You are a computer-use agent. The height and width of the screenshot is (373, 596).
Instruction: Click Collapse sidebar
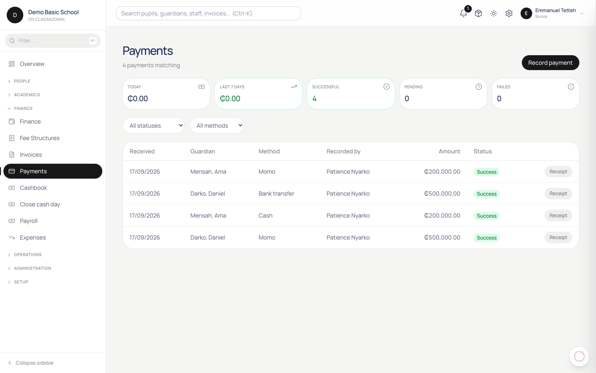click(x=31, y=363)
